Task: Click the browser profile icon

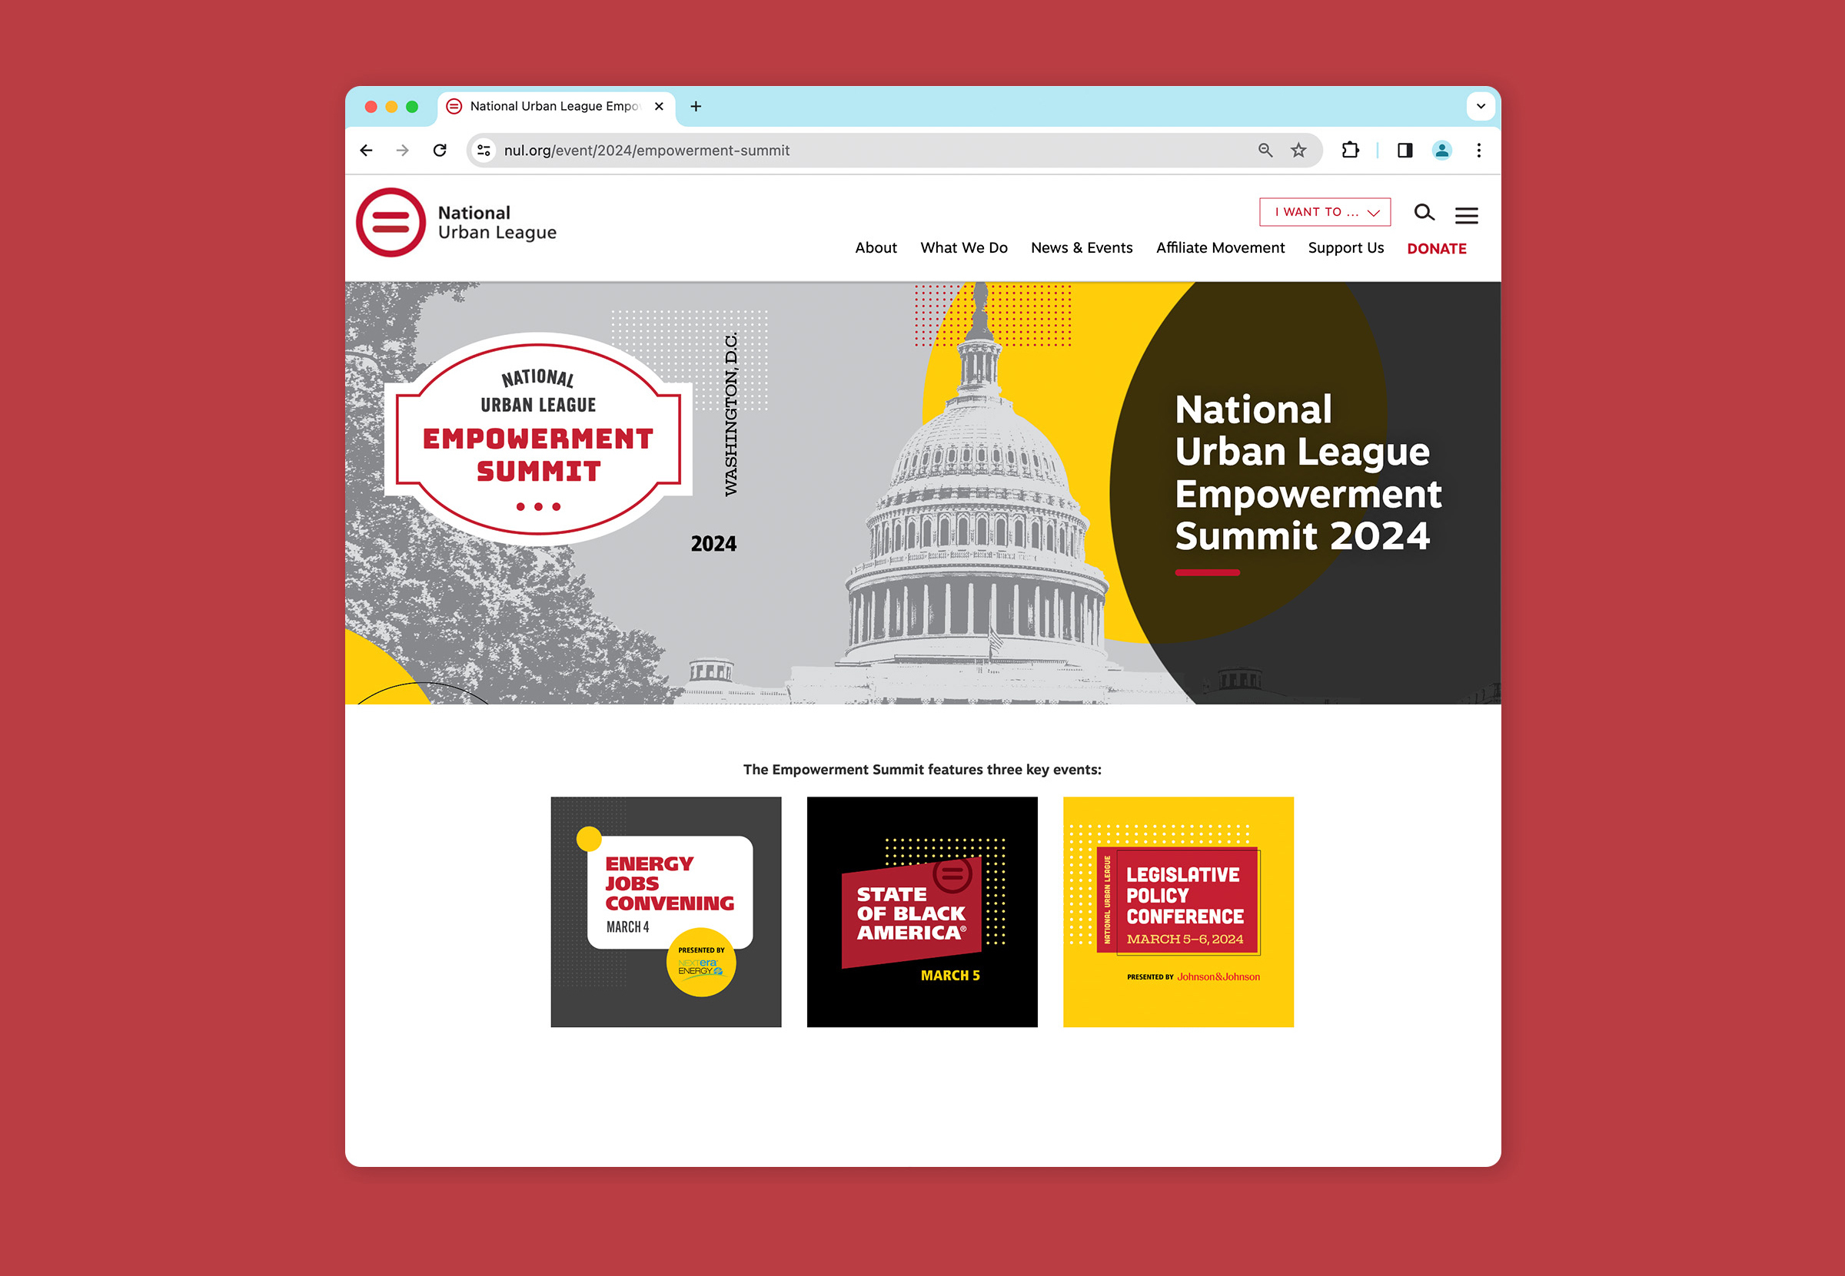Action: [x=1441, y=151]
